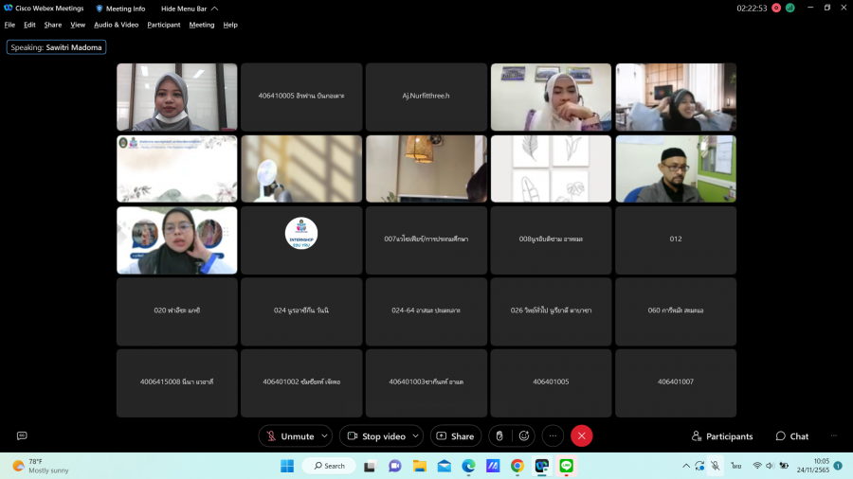Open the Audio & Video menu
The width and height of the screenshot is (853, 479).
pos(116,25)
